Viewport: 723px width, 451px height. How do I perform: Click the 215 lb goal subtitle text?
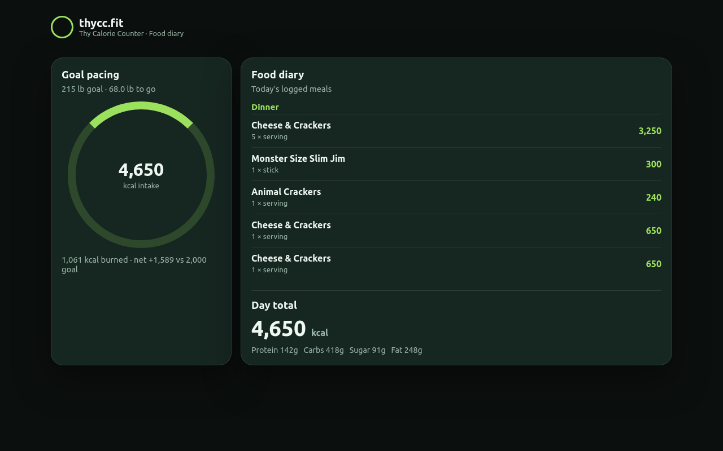[108, 89]
